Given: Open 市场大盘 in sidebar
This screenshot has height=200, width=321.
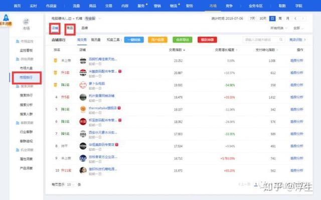Looking at the screenshot, I should [x=26, y=68].
